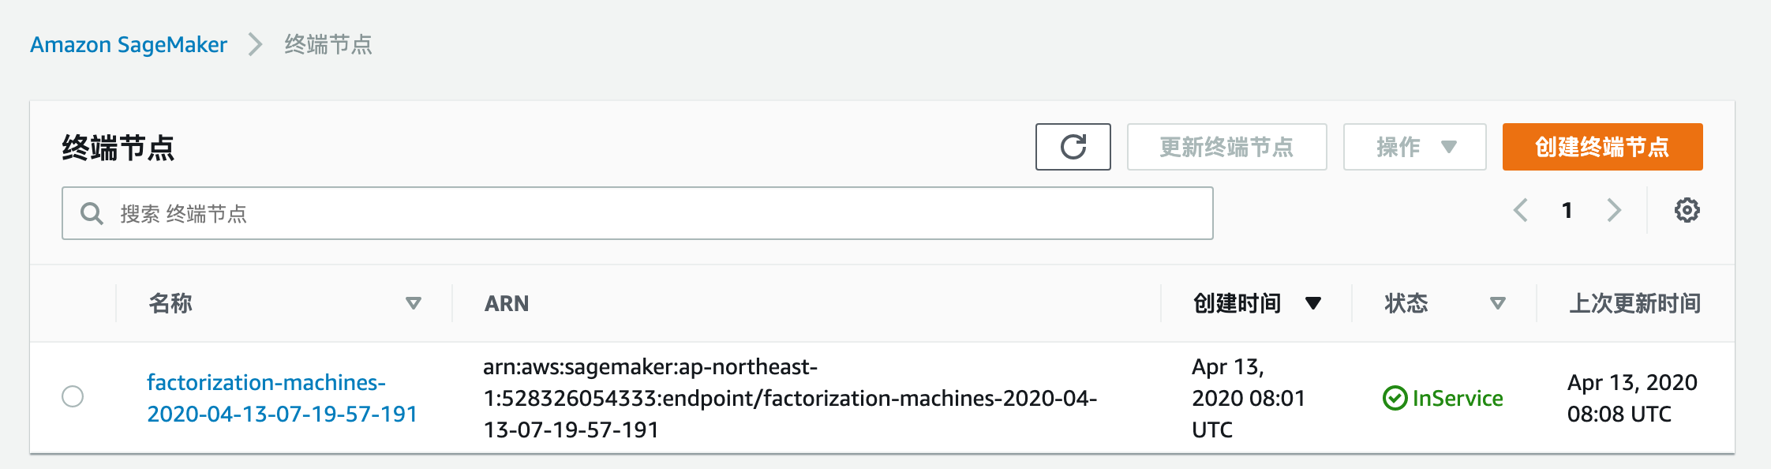
Task: Open the 操作 actions dropdown
Action: pyautogui.click(x=1414, y=147)
